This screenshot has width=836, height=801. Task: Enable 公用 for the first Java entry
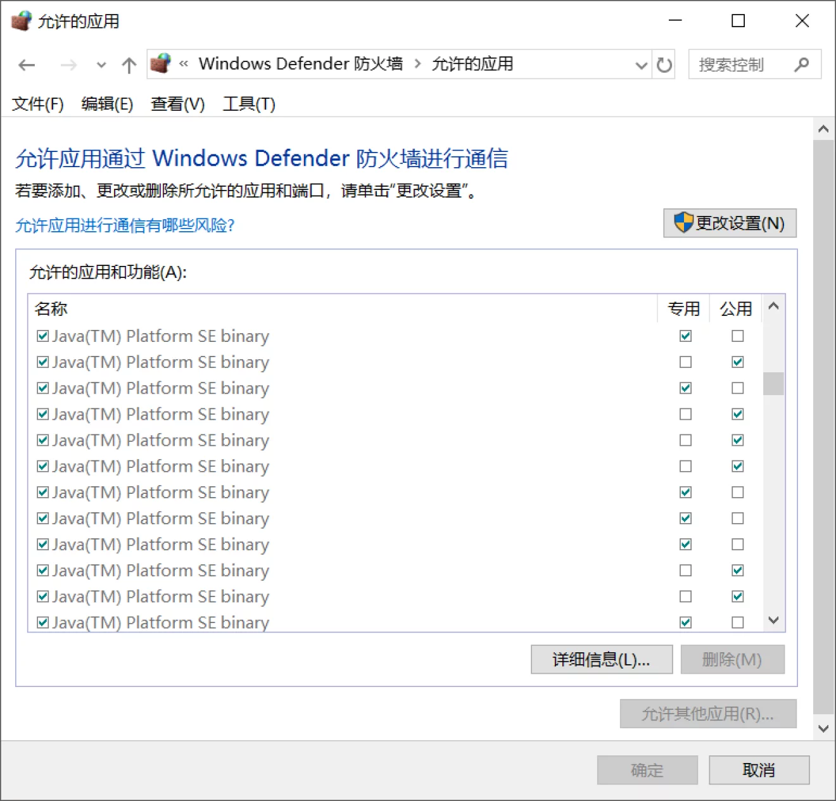737,336
